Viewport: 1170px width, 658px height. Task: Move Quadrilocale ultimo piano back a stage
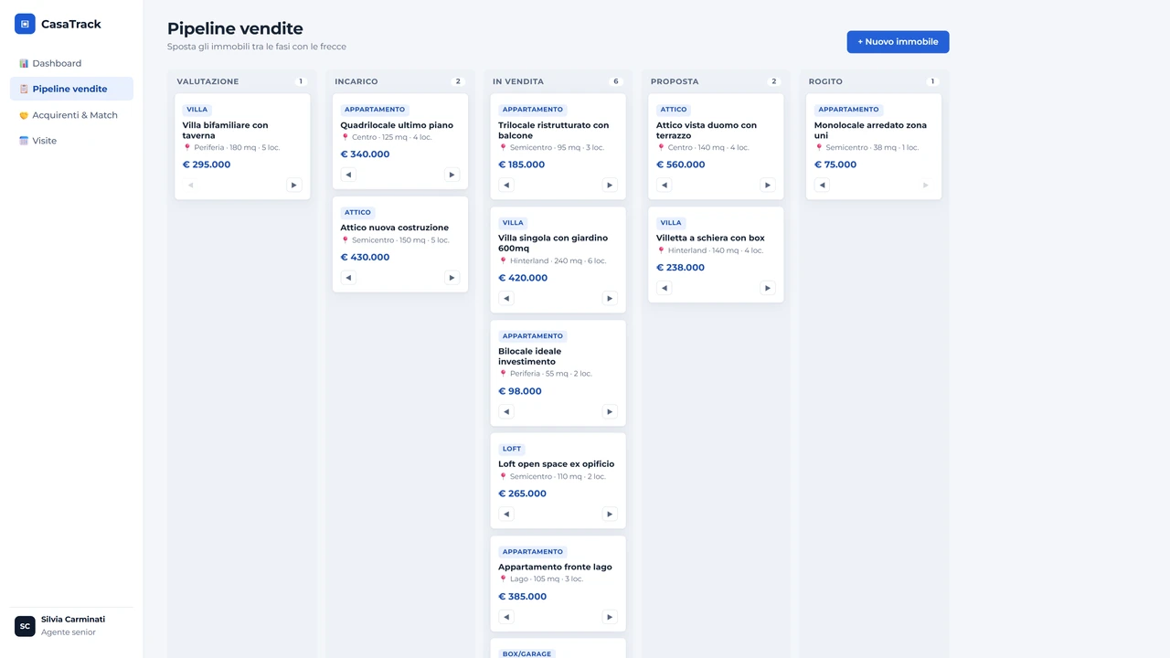coord(348,175)
